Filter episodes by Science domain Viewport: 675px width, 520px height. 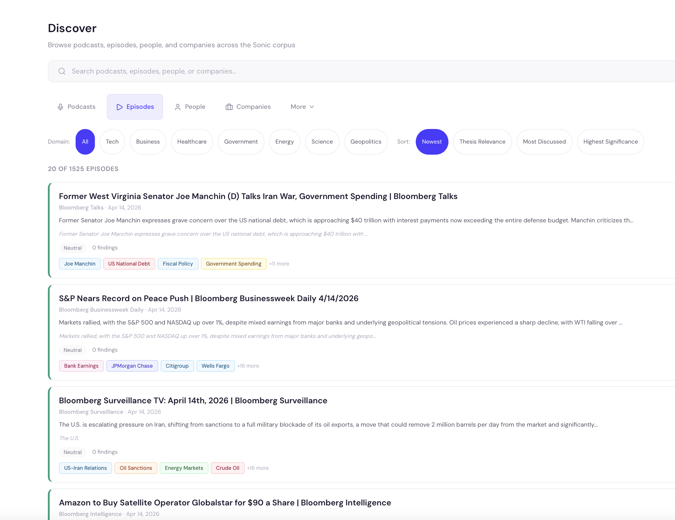point(322,142)
